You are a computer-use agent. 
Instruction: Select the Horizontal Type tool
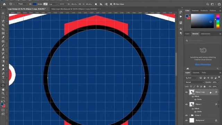coord(3,77)
